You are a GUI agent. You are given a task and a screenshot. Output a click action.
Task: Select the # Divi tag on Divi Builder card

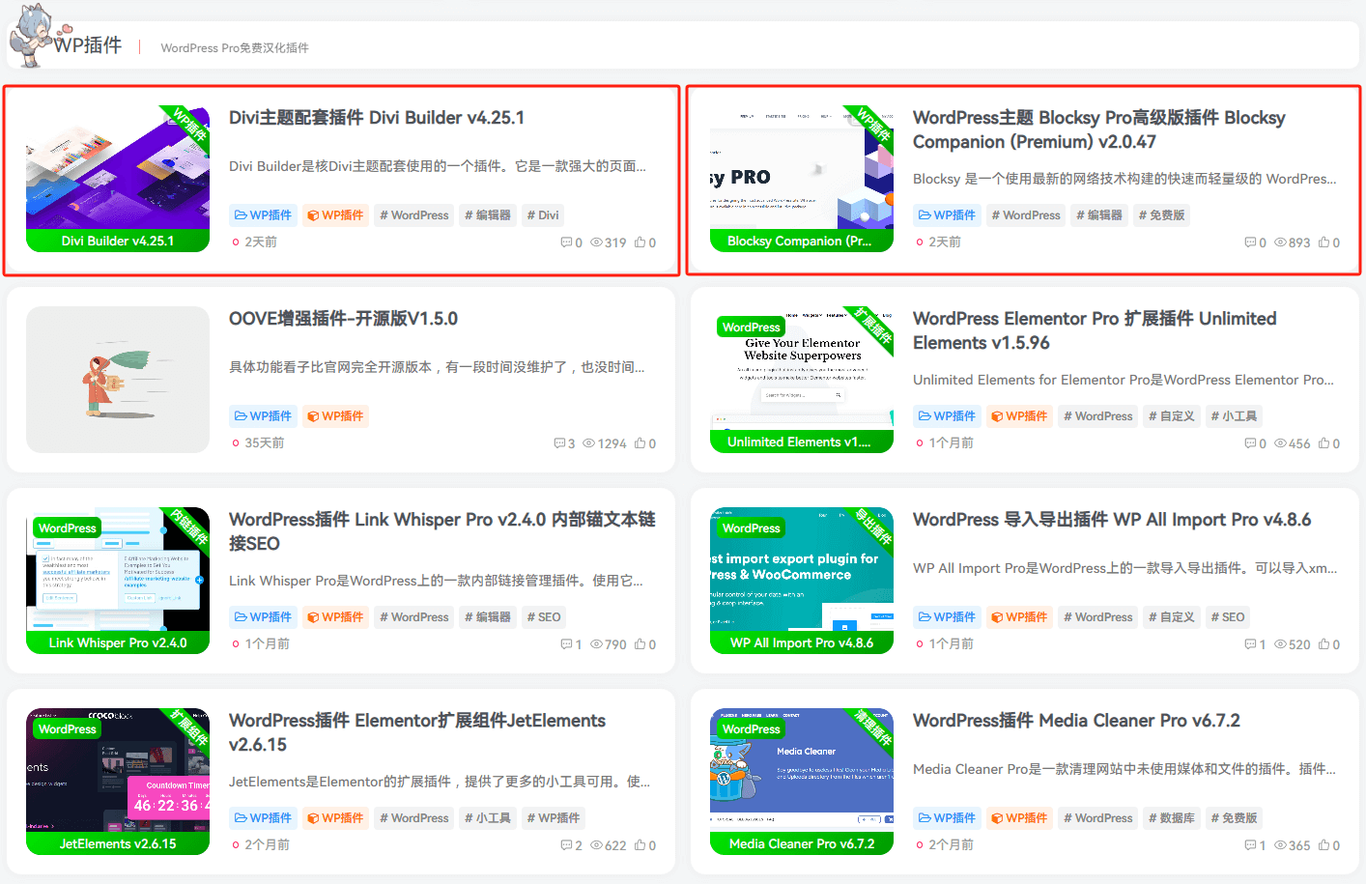(543, 215)
